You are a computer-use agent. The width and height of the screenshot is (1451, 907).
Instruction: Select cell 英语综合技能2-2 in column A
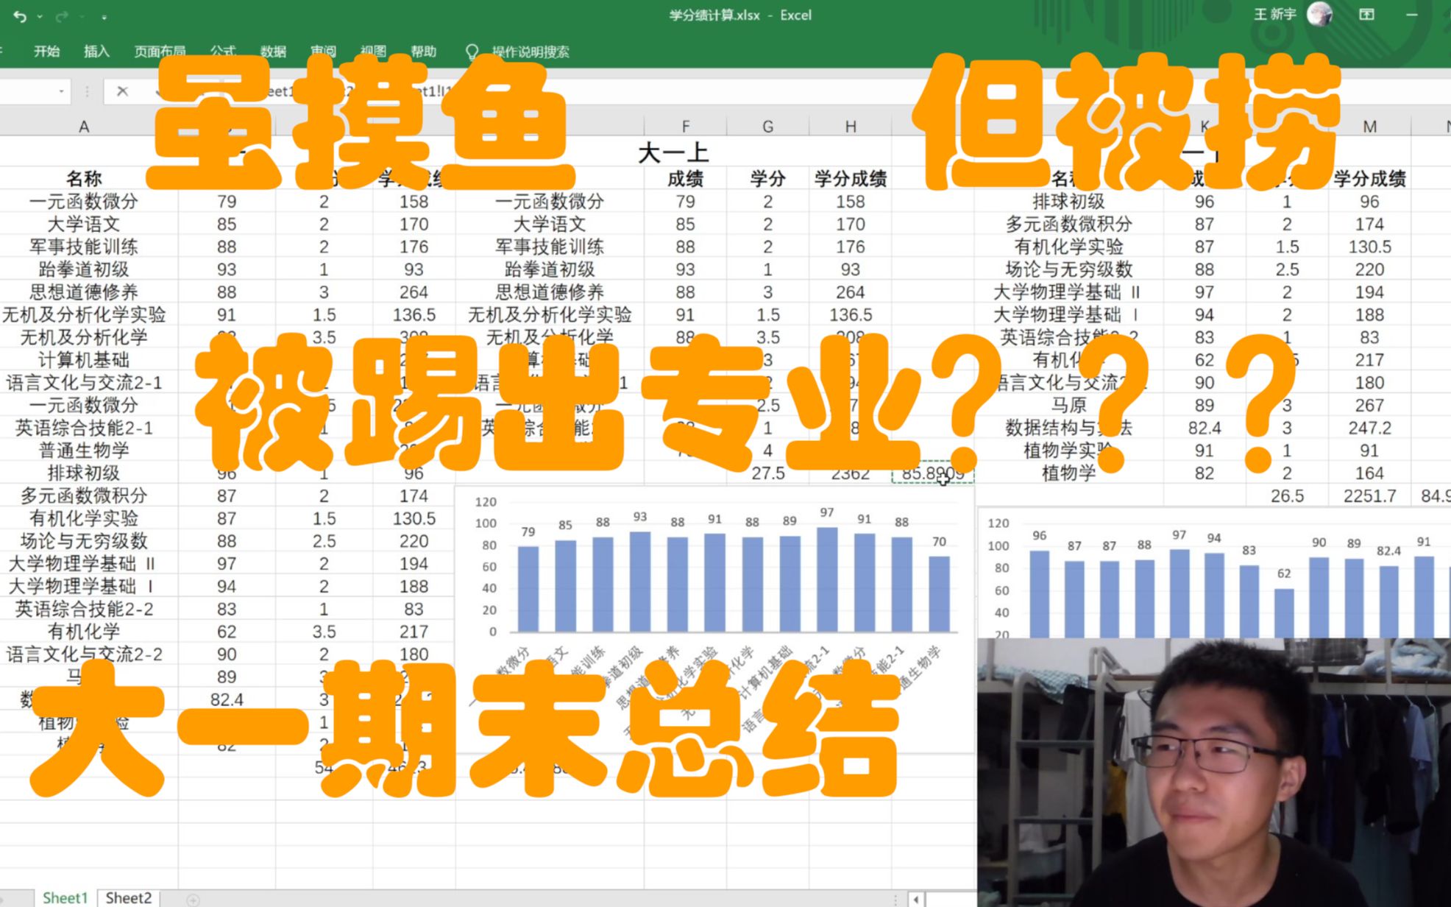click(x=84, y=609)
